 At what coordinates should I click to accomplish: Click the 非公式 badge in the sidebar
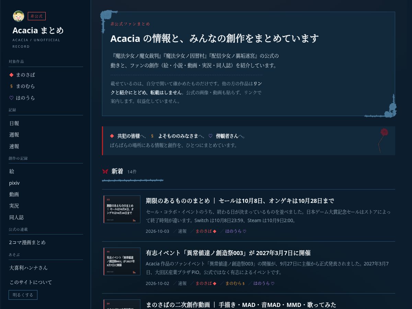pyautogui.click(x=37, y=16)
